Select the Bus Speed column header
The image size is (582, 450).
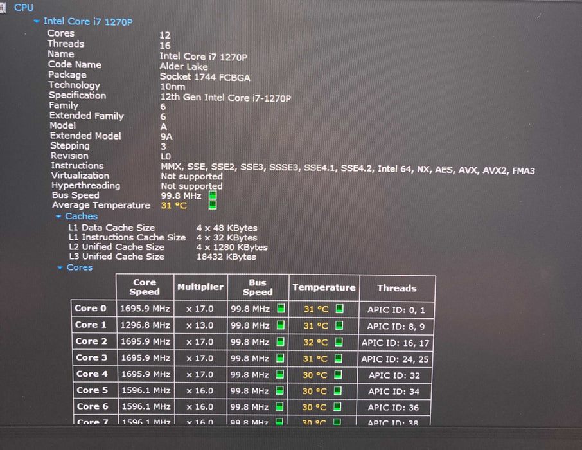click(x=258, y=287)
